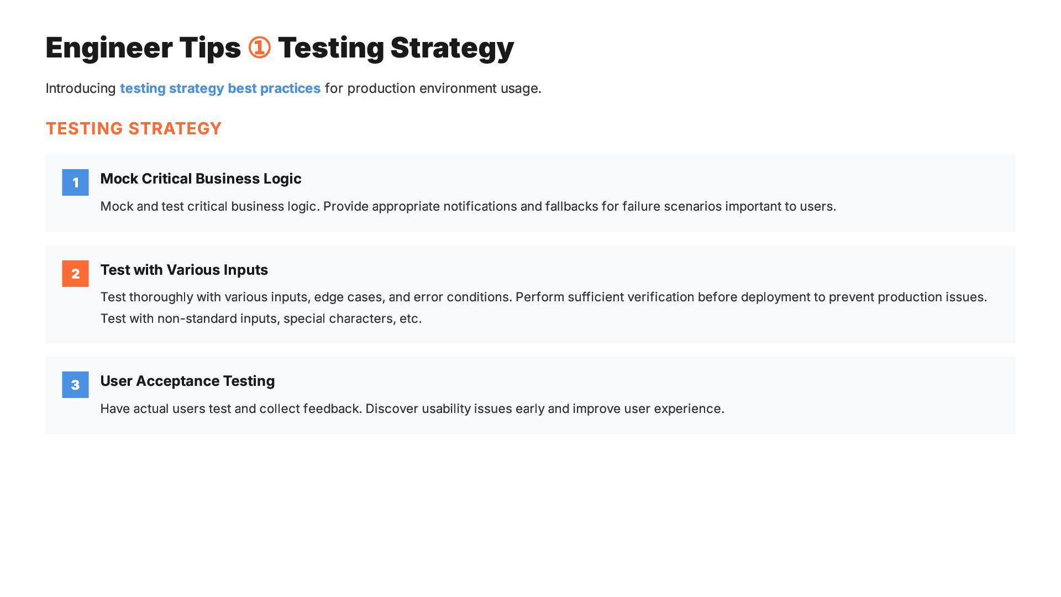Select the 'Mock Critical Business Logic' heading
1061x597 pixels.
[201, 179]
